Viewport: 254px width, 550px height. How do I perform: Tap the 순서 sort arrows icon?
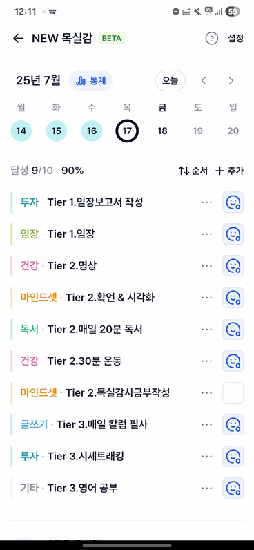[x=184, y=171]
